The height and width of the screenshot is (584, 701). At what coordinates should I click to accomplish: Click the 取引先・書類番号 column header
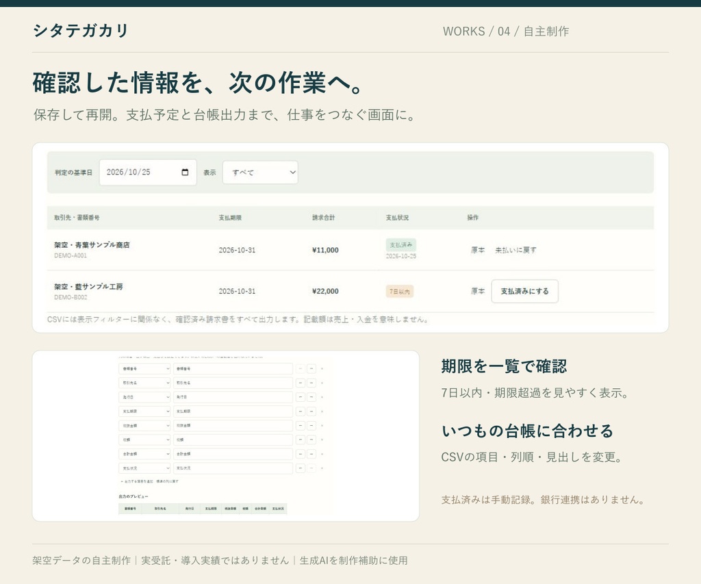pos(77,218)
